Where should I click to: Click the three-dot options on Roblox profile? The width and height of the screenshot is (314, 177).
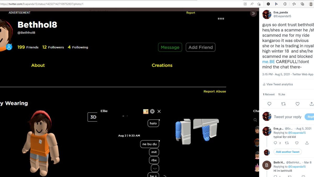221,19
